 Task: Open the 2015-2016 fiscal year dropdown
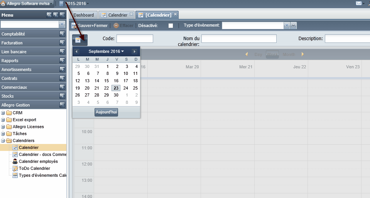coord(74,3)
